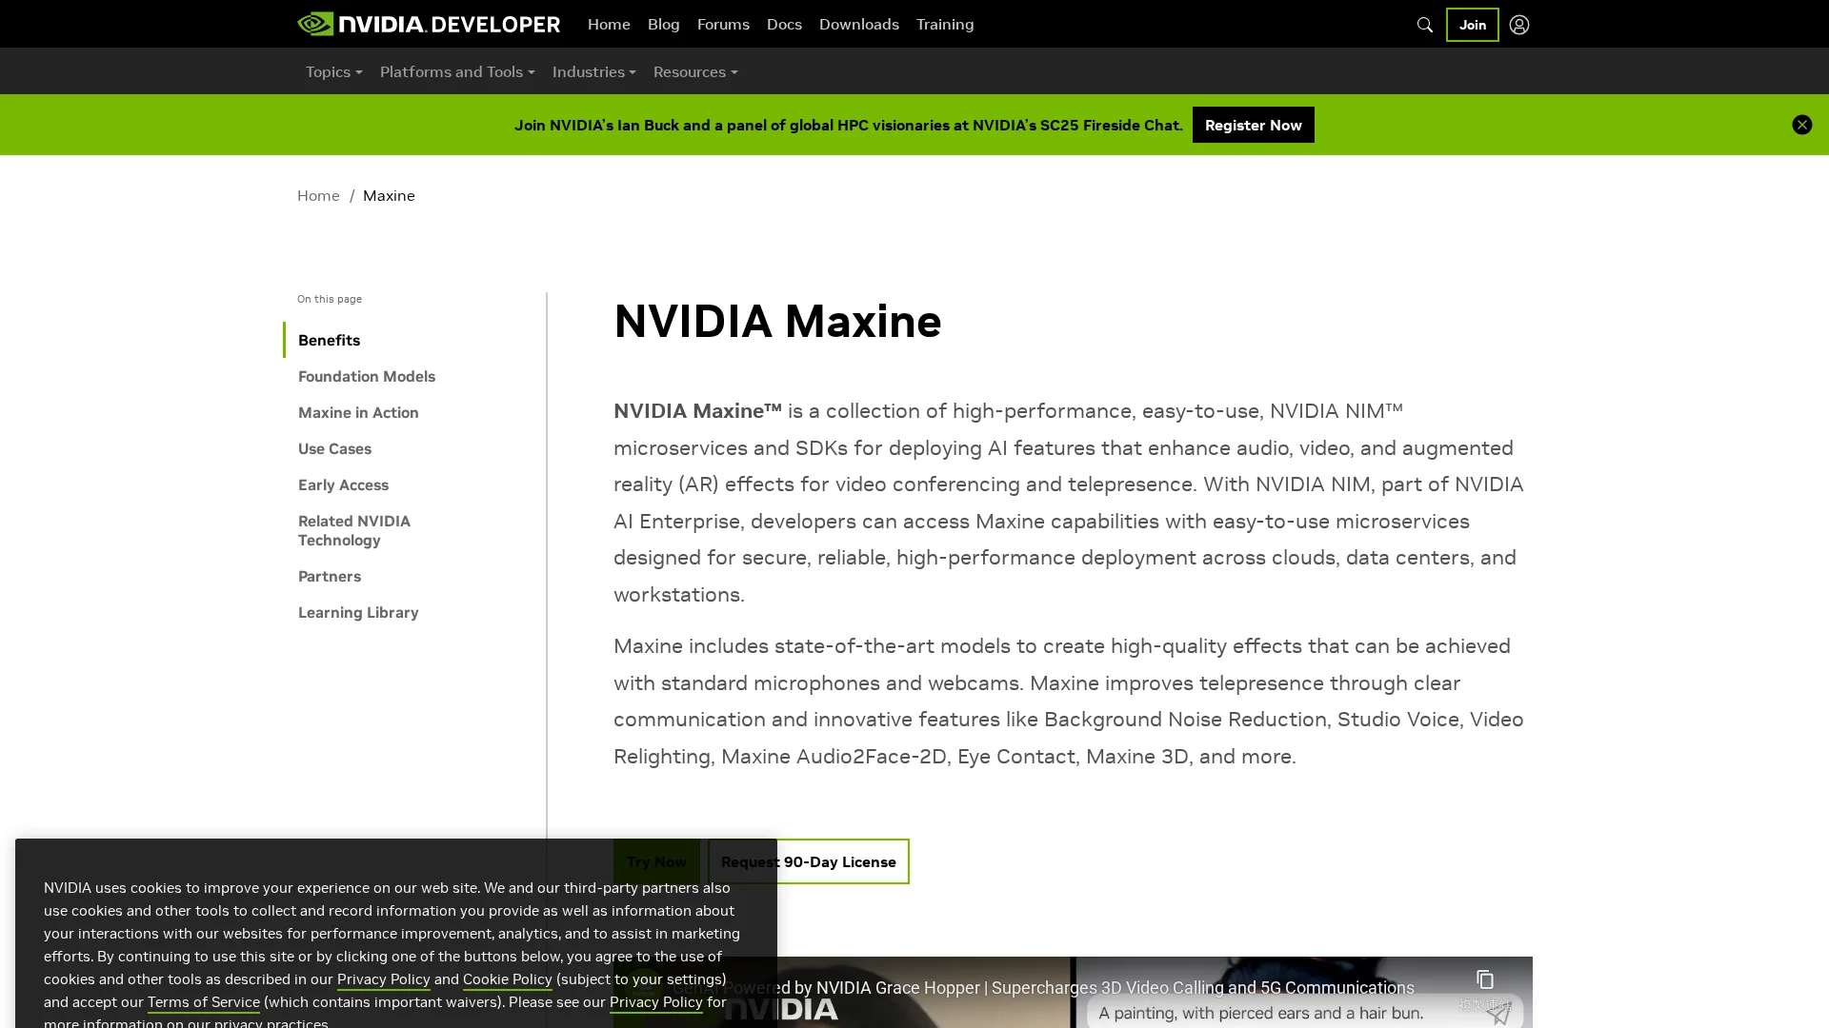Click the Register Now button
Viewport: 1829px width, 1028px height.
(x=1252, y=125)
